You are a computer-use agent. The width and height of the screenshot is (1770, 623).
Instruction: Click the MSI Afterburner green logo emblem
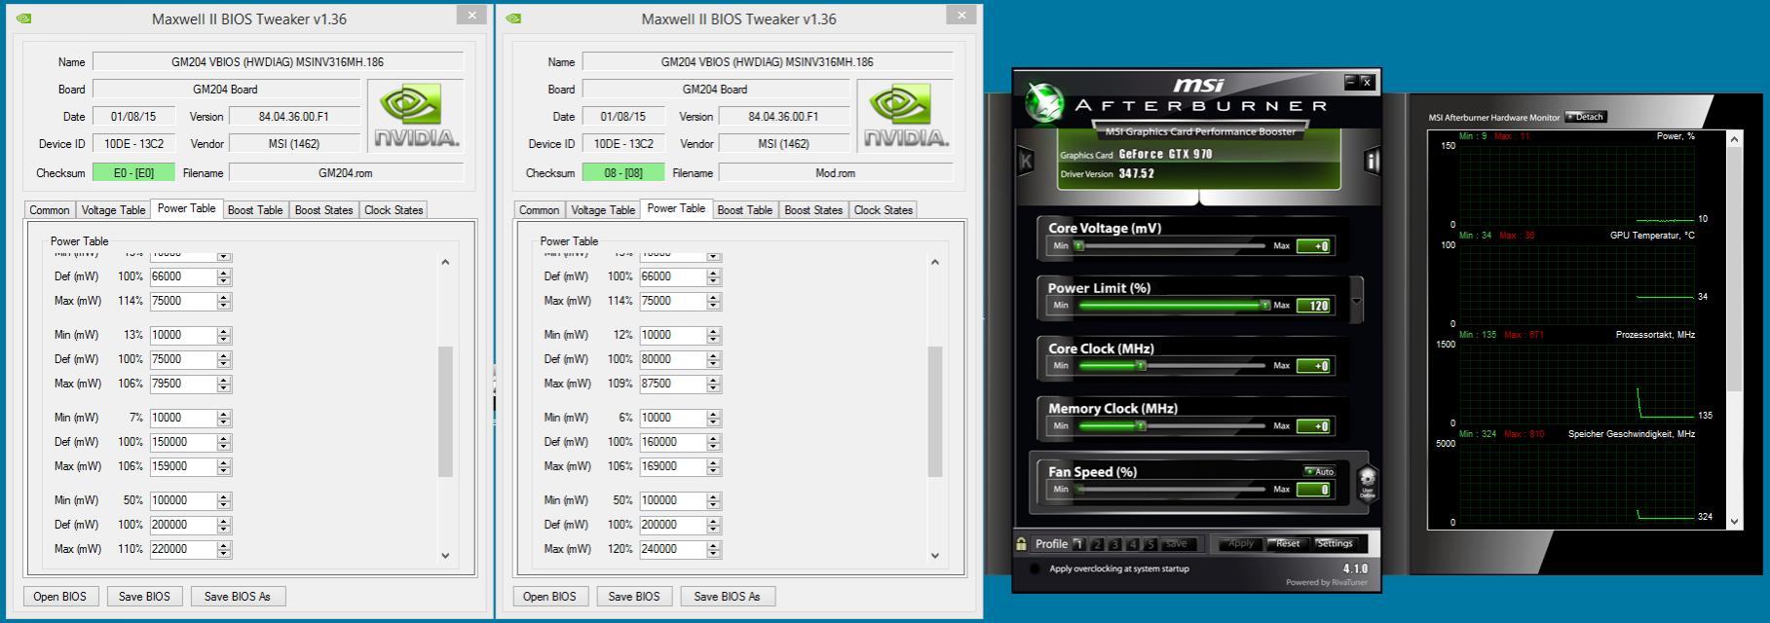[1044, 100]
